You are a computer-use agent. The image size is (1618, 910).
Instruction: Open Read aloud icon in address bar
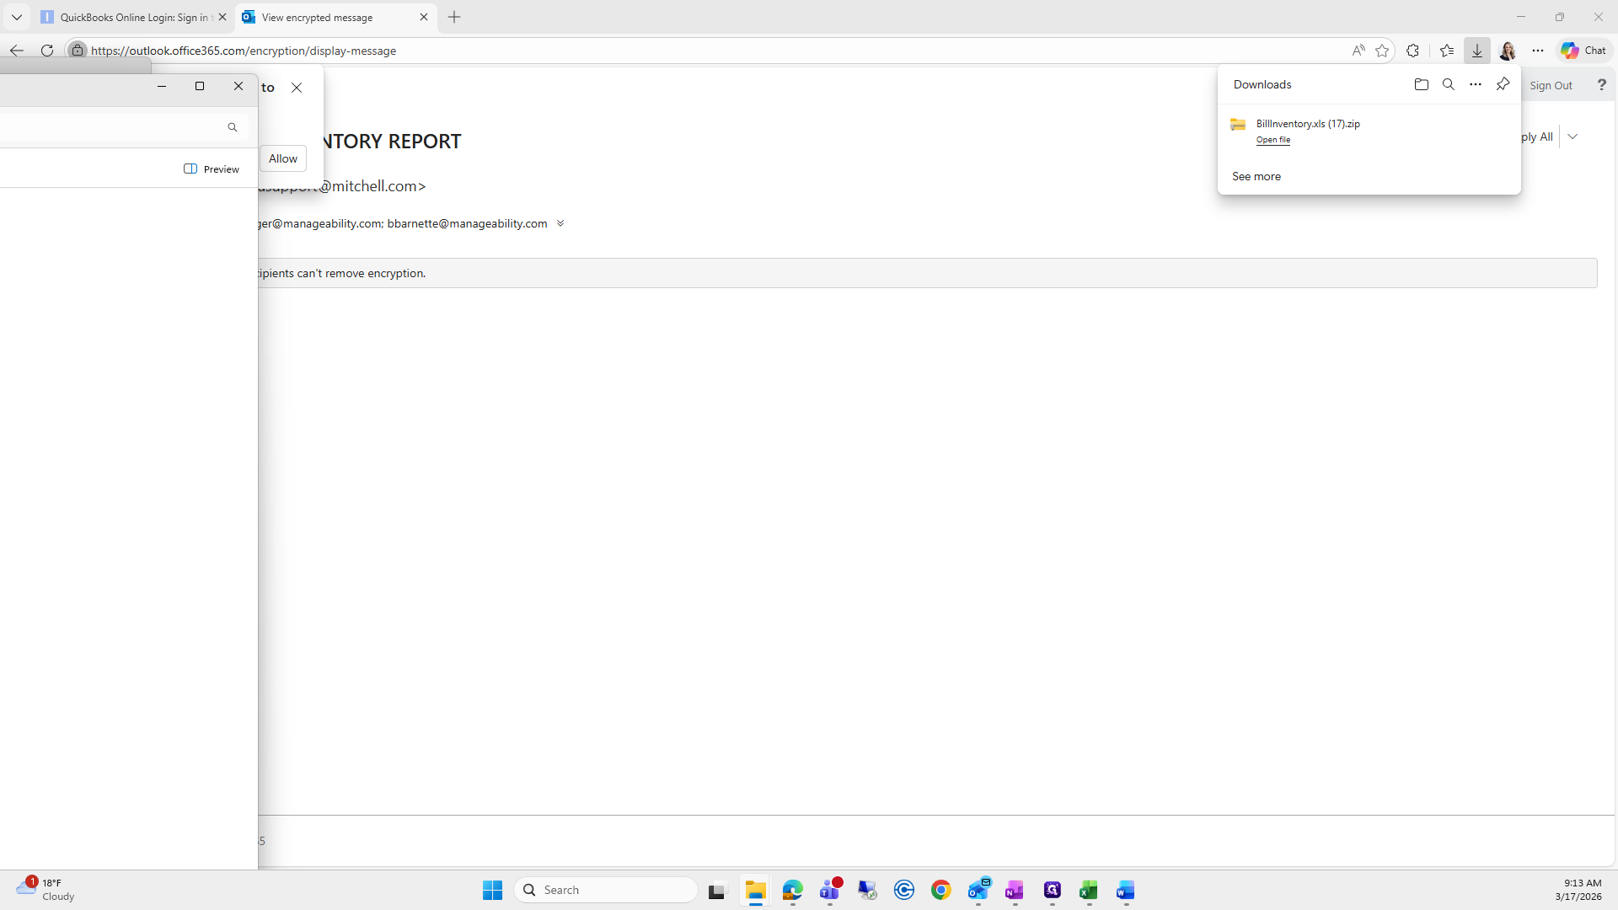click(1358, 51)
